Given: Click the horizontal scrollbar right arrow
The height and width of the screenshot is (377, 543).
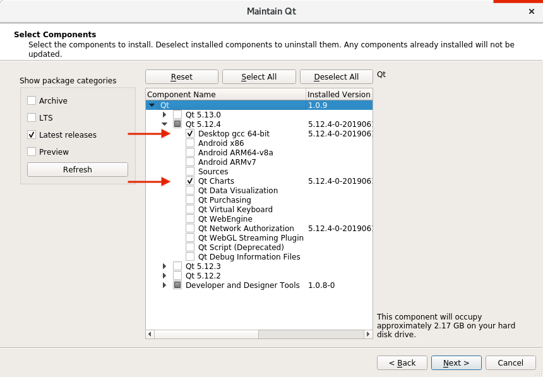Looking at the screenshot, I should coord(368,334).
